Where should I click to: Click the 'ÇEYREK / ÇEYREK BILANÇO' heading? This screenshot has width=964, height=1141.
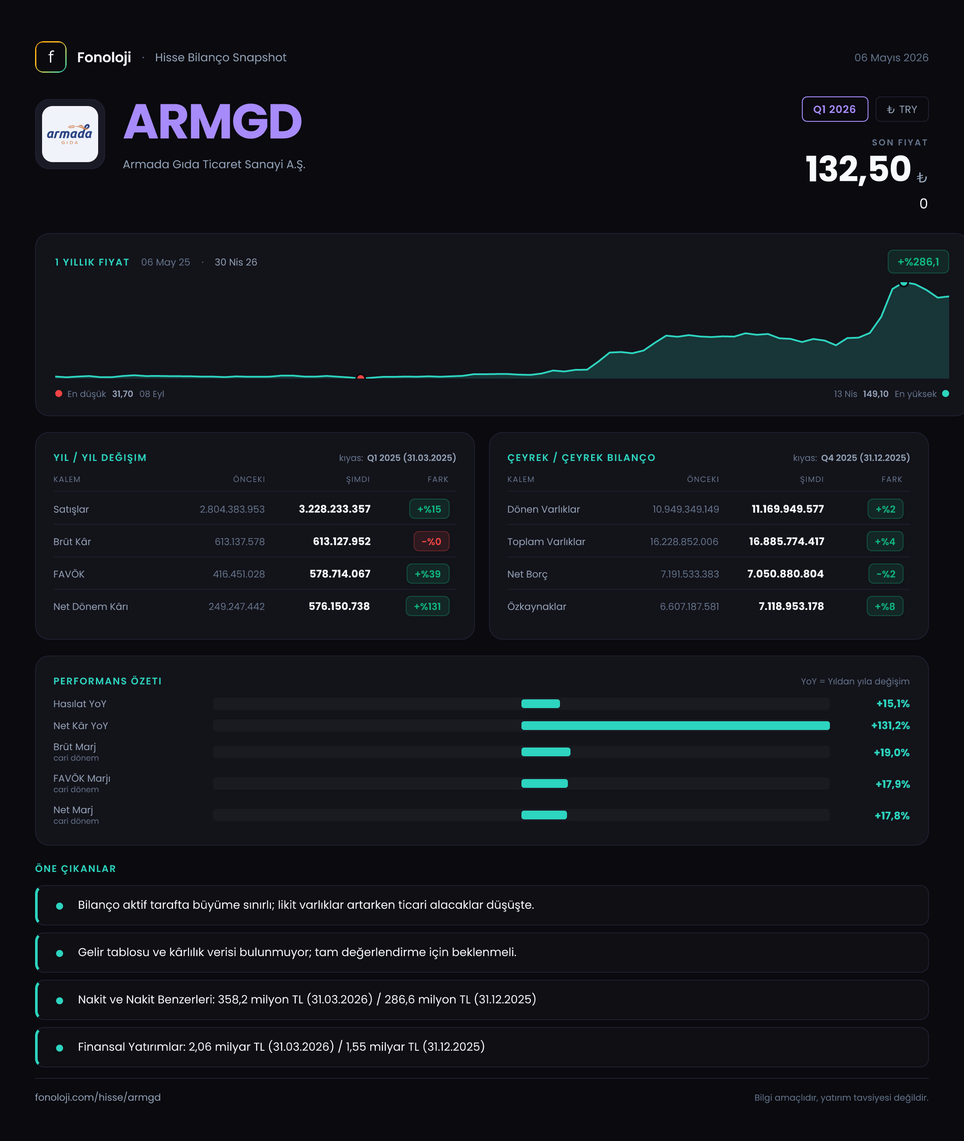pyautogui.click(x=581, y=458)
